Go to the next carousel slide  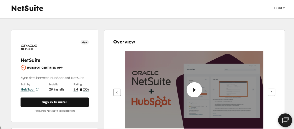point(272,92)
